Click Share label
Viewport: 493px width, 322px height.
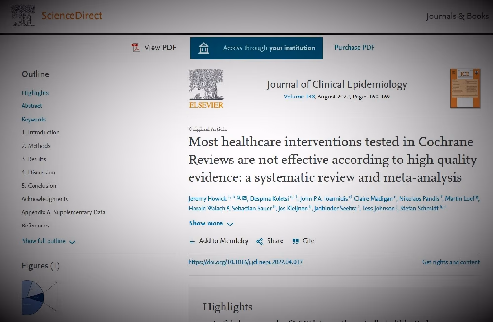[x=275, y=241]
